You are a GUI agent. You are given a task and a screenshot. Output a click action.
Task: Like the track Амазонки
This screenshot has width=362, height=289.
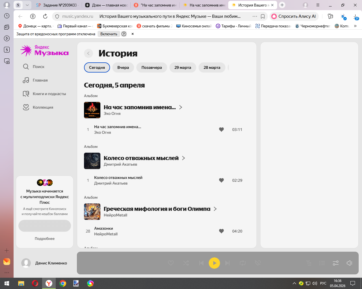pos(221,231)
